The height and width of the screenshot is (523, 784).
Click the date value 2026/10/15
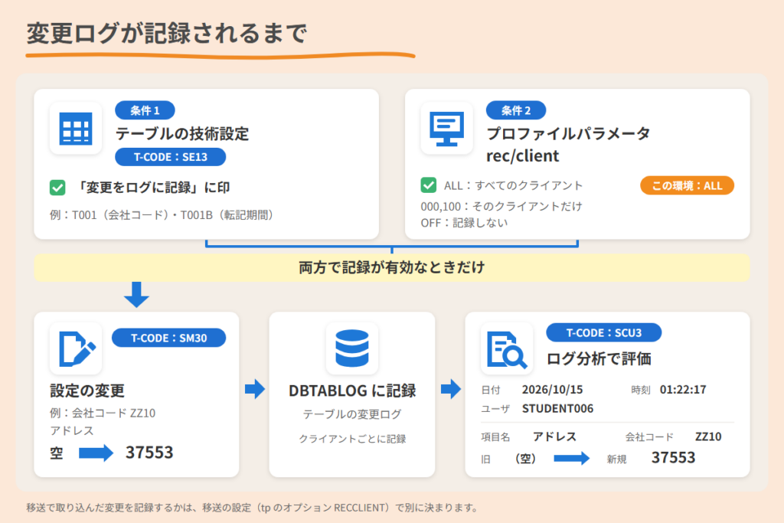[553, 390]
